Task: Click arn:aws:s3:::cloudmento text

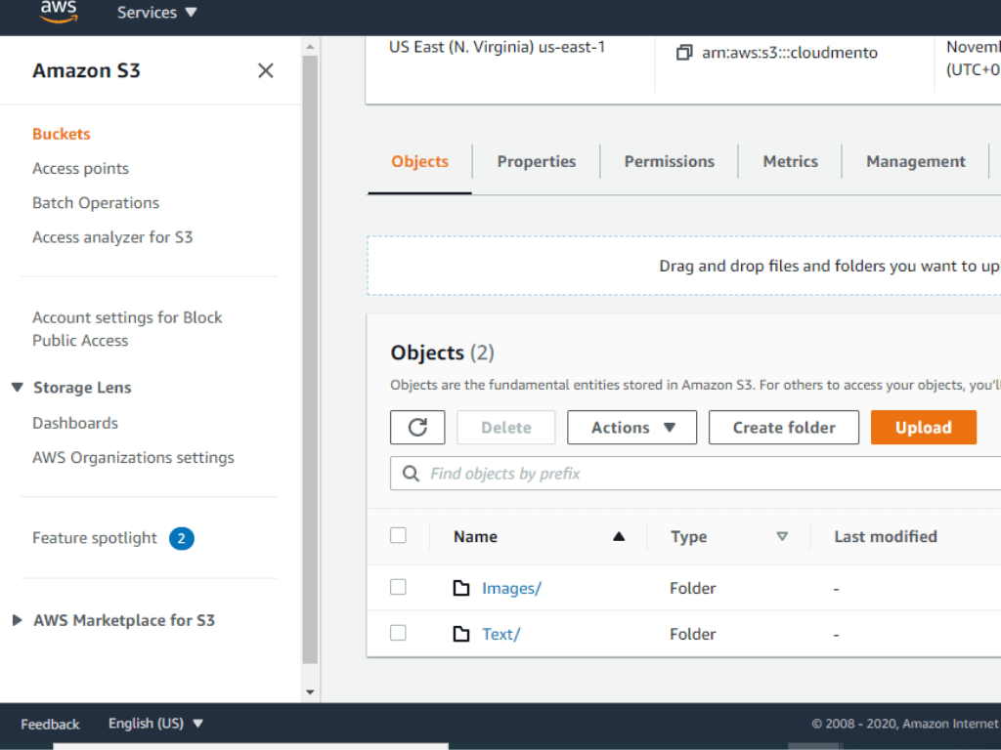Action: (x=790, y=53)
